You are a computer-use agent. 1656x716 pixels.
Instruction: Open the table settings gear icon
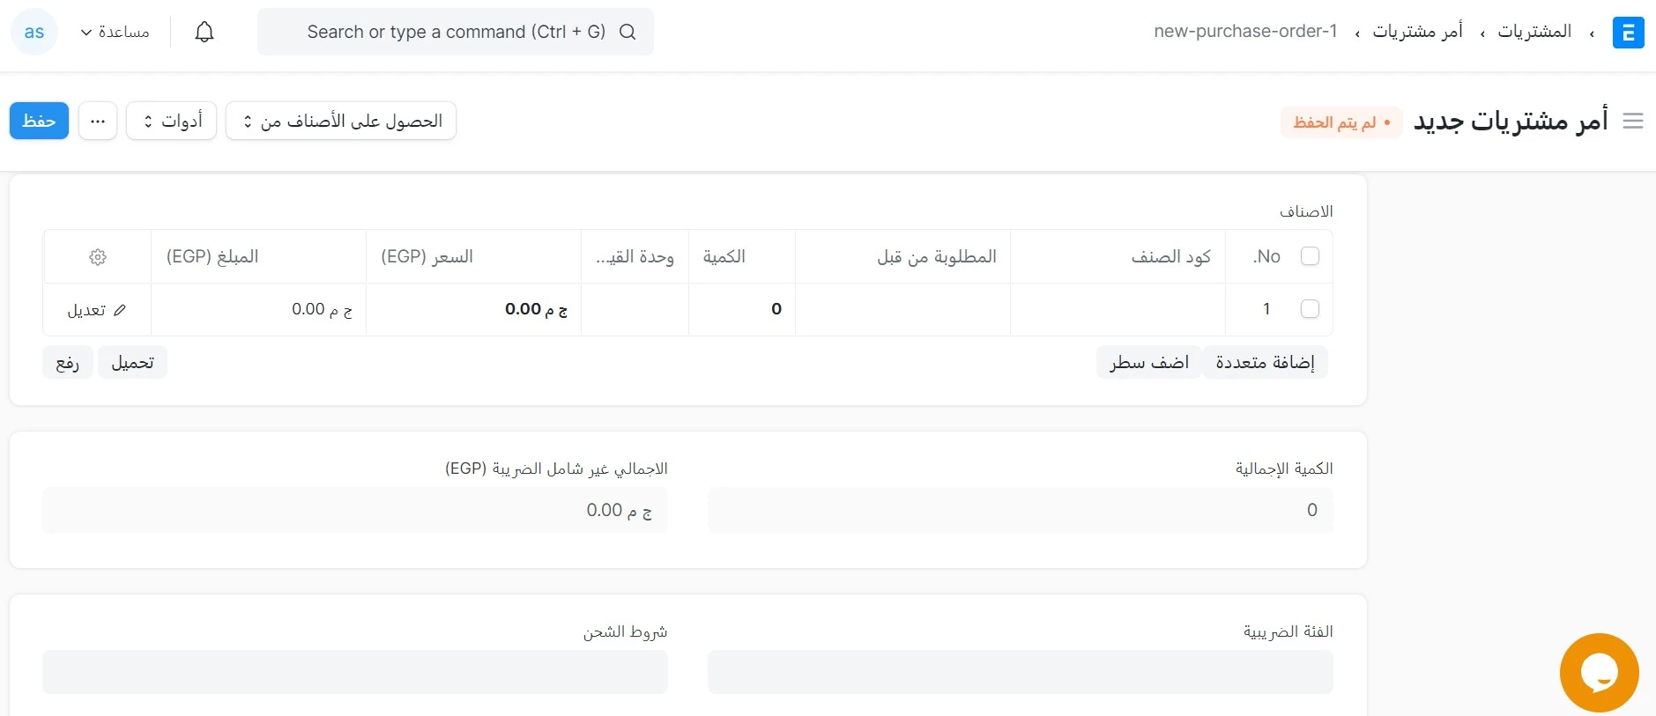click(98, 257)
